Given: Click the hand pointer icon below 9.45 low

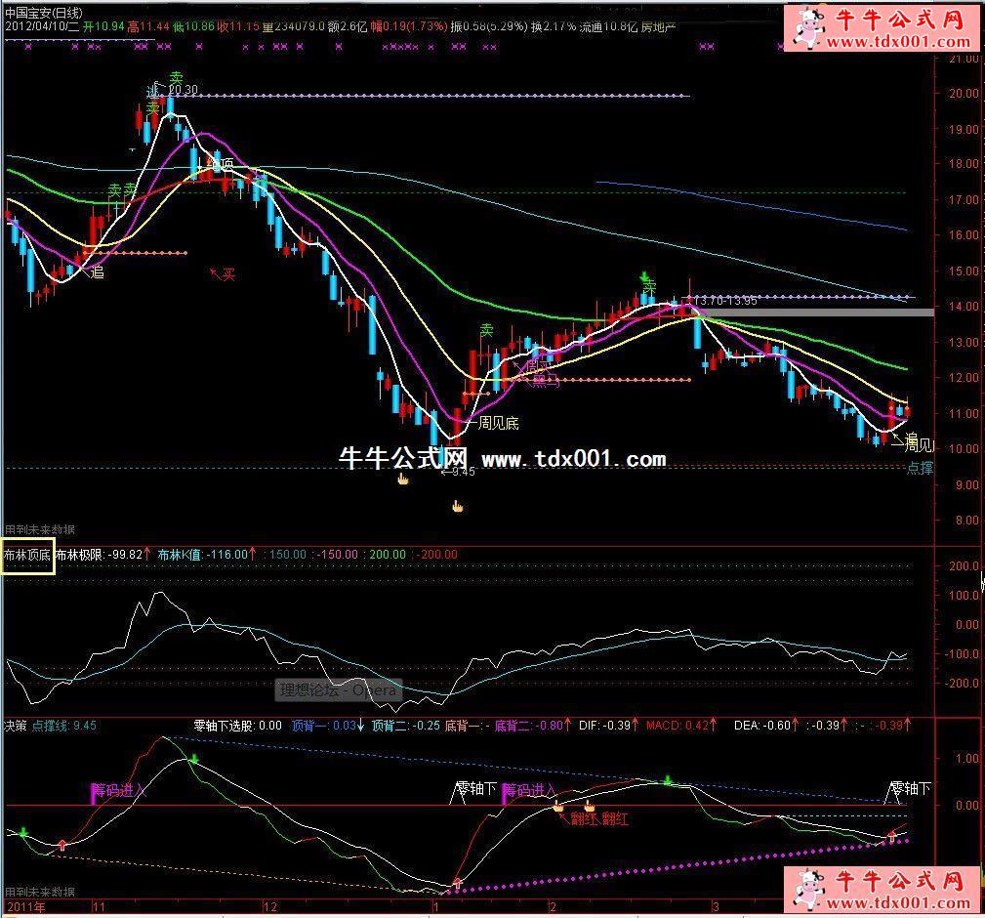Looking at the screenshot, I should coord(402,478).
